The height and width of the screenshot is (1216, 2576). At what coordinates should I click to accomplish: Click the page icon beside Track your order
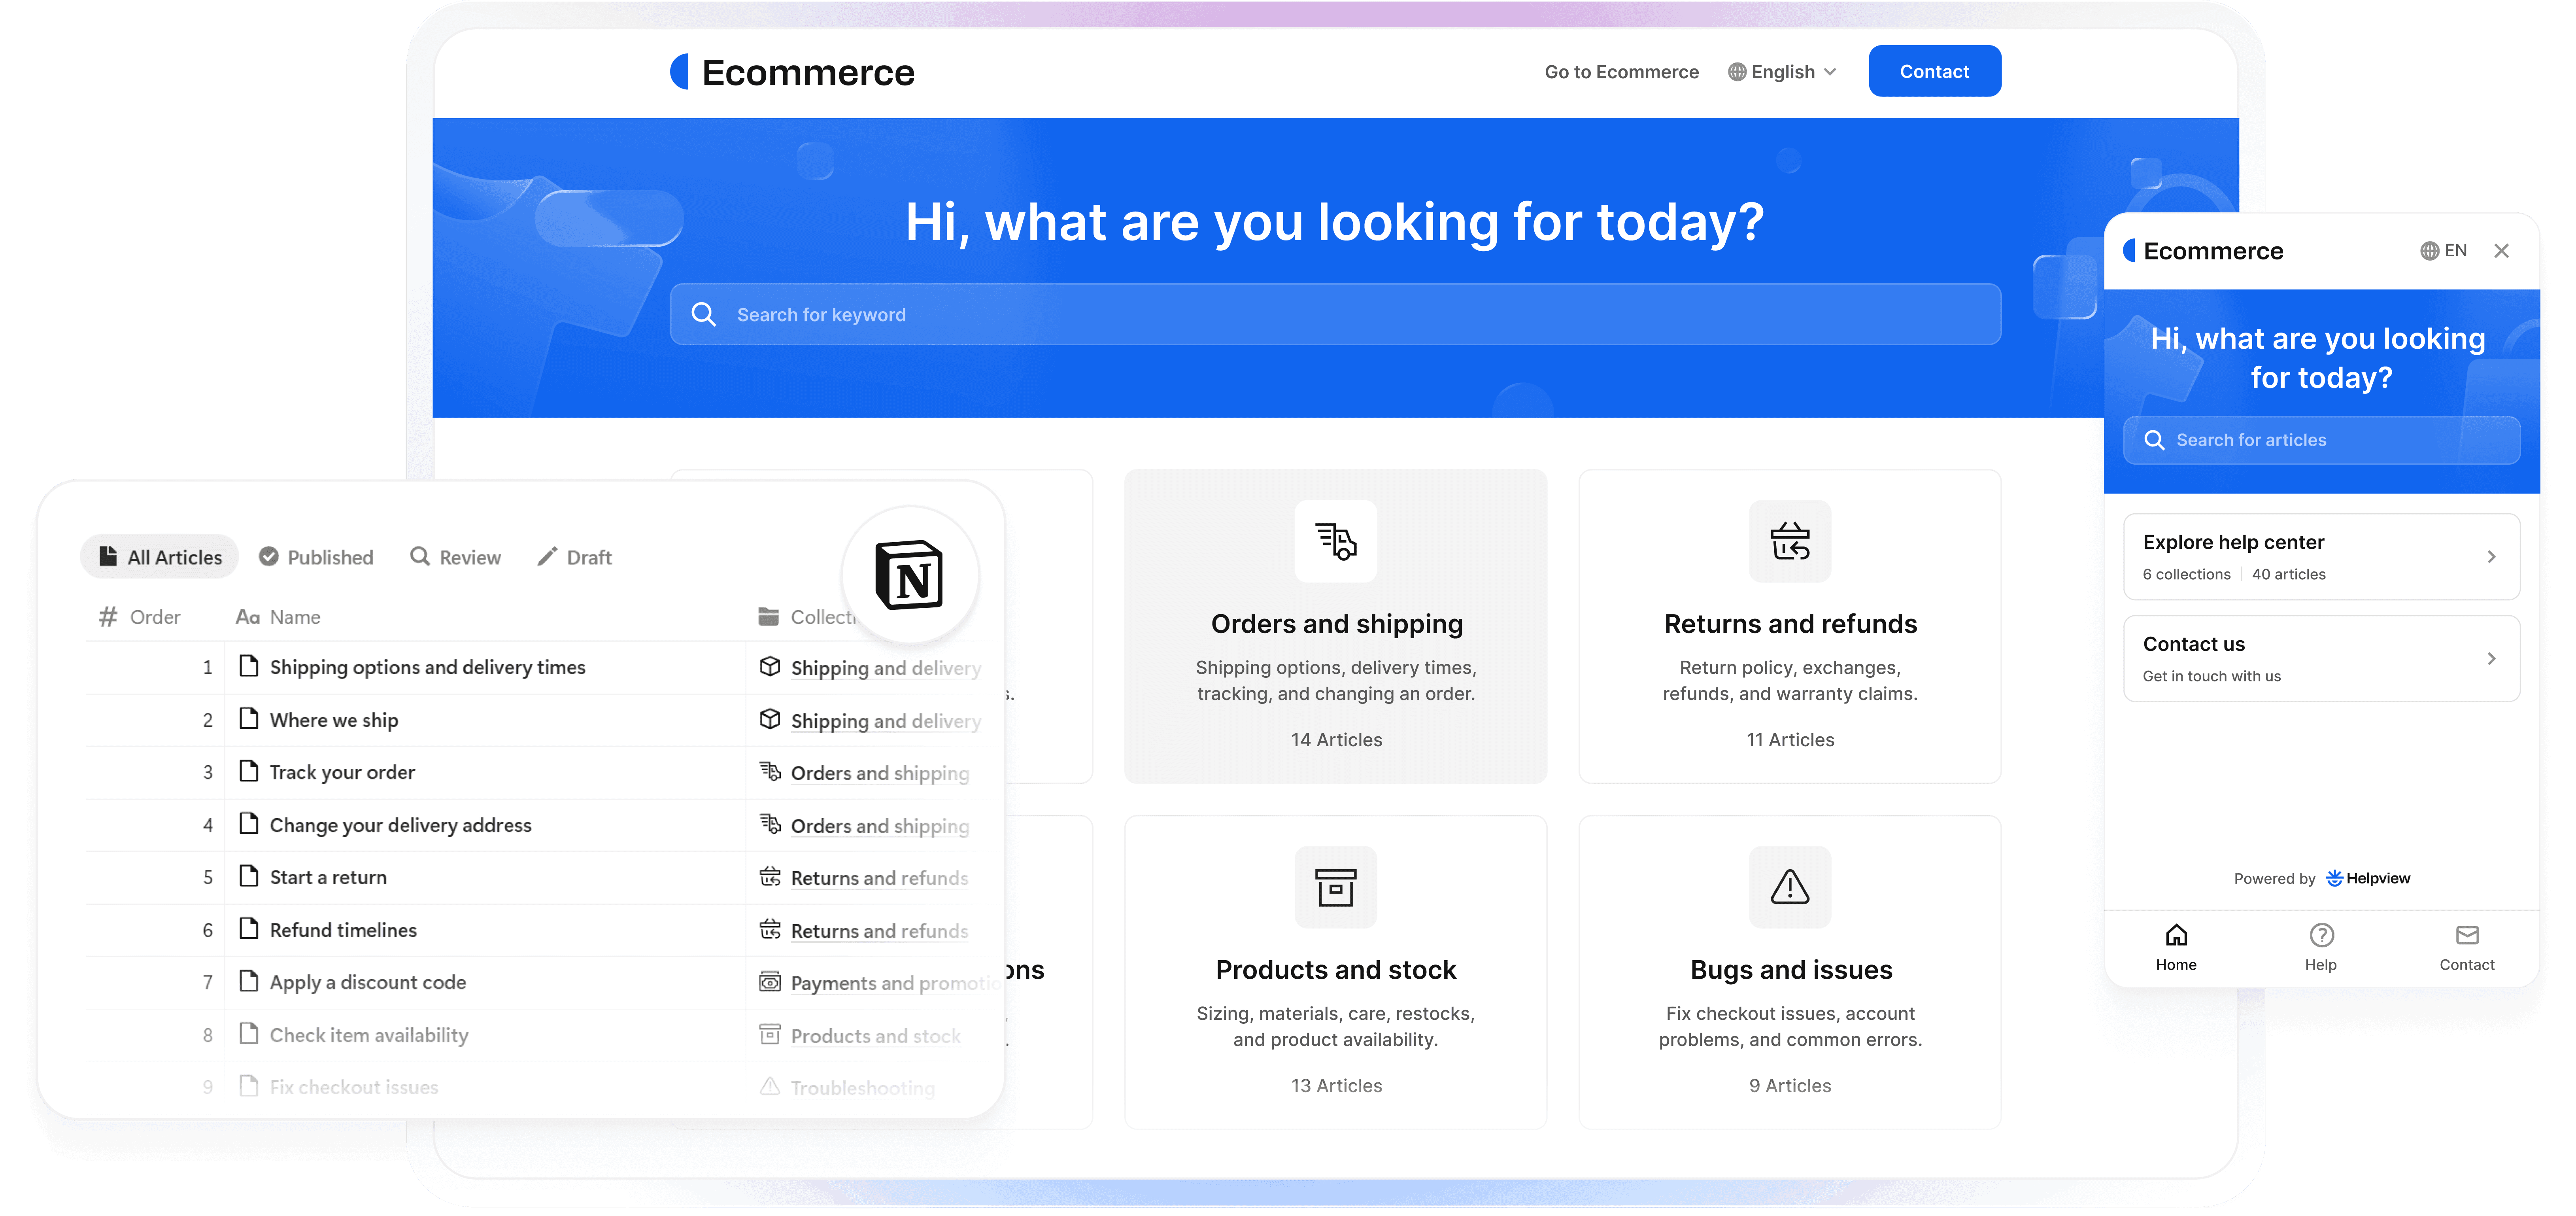click(x=249, y=771)
